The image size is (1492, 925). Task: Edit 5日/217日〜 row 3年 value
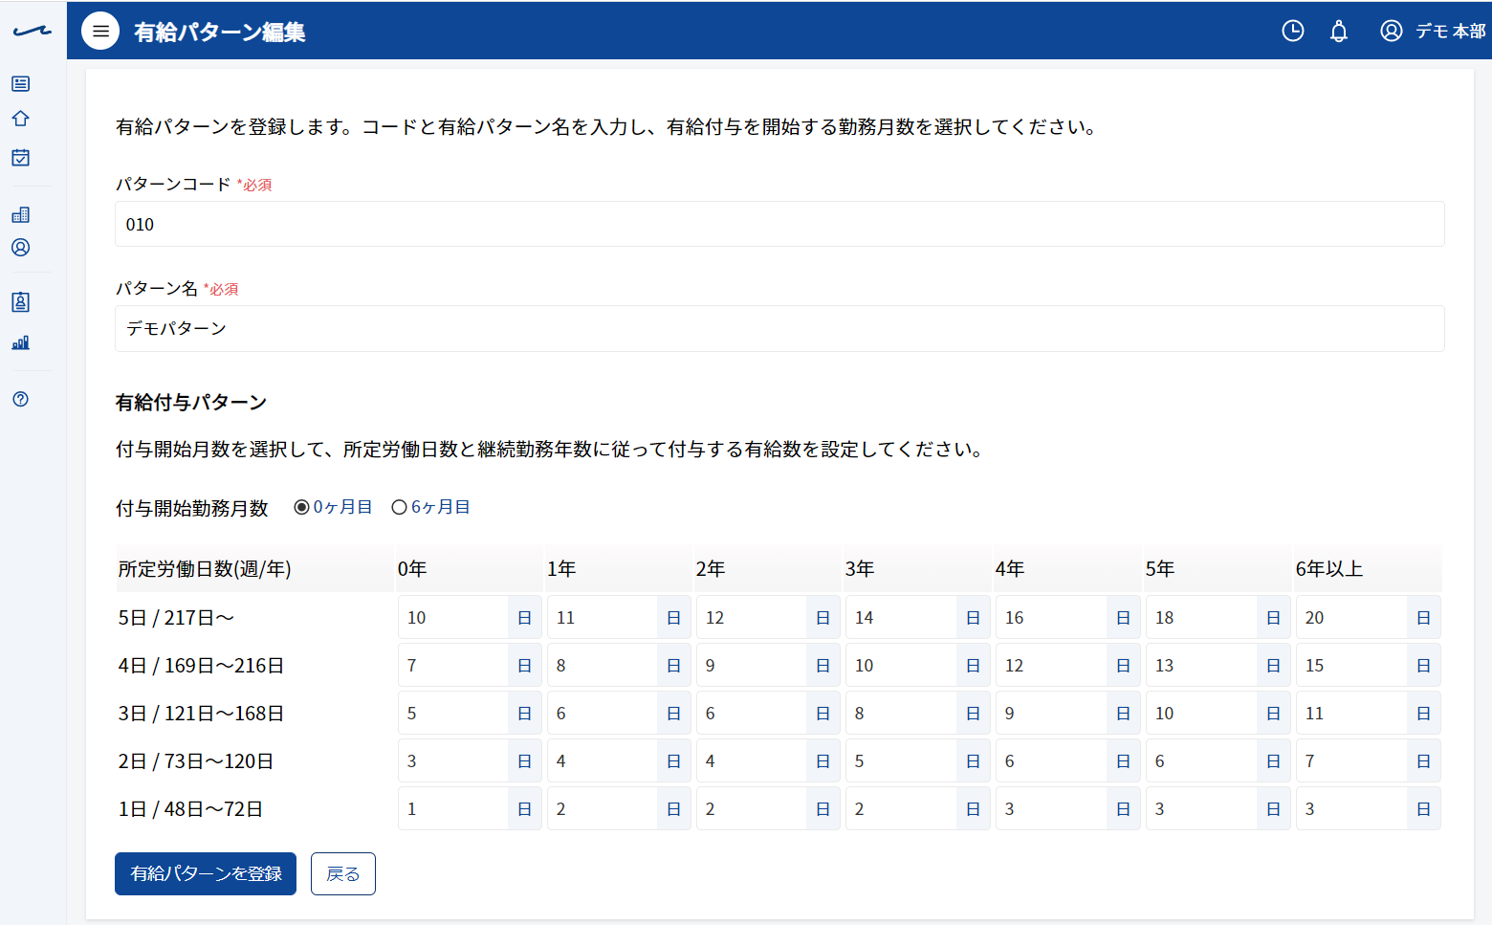(901, 617)
